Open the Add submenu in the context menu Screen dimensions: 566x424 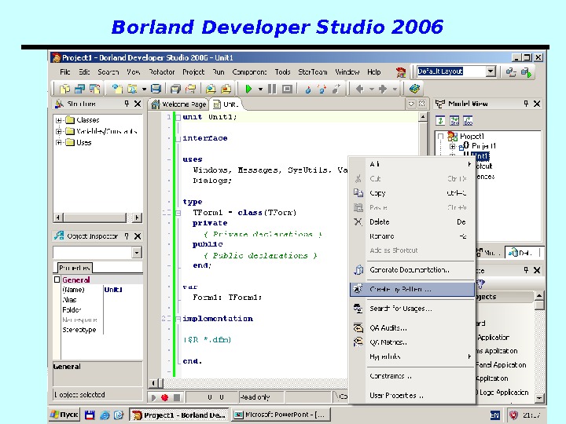tap(412, 164)
